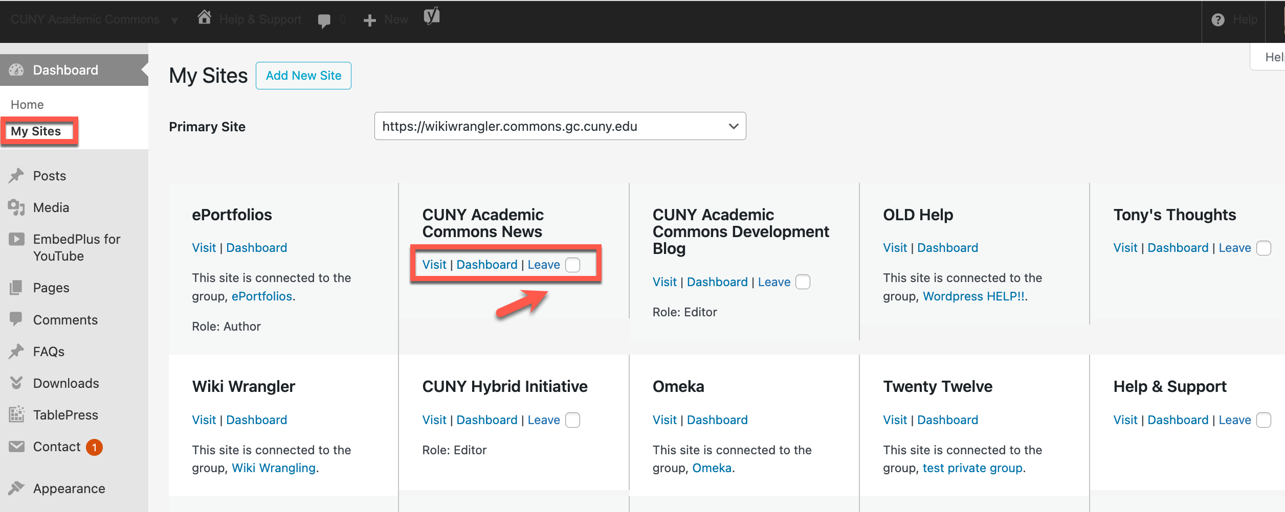Viewport: 1285px width, 512px height.
Task: Click the Dashboard gauge icon
Action: point(16,70)
